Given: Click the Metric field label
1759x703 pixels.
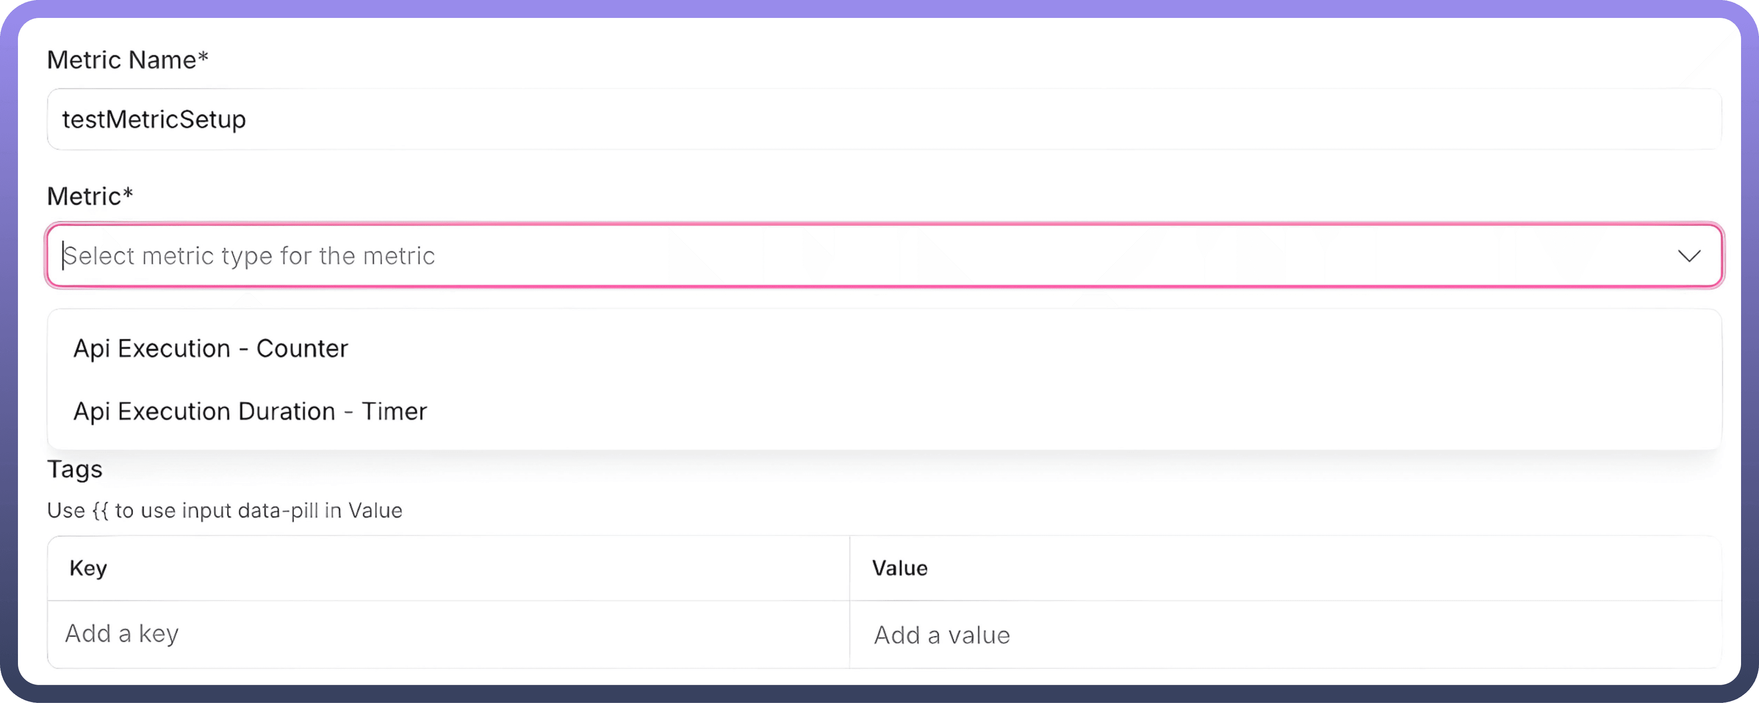Looking at the screenshot, I should pyautogui.click(x=83, y=196).
